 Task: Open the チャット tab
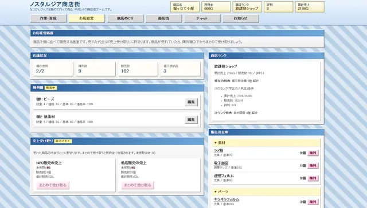(x=202, y=18)
